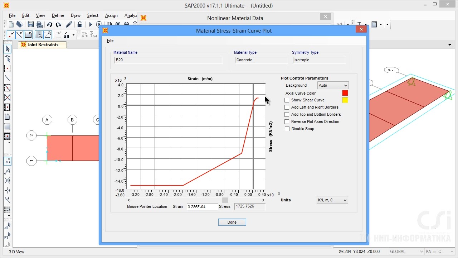
Task: Check Reverse Plot Axes Direction
Action: pyautogui.click(x=287, y=122)
